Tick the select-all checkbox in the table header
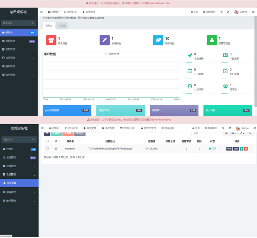 point(48,141)
